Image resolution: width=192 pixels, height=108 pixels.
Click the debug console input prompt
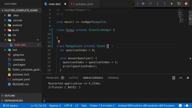[x=116, y=101]
